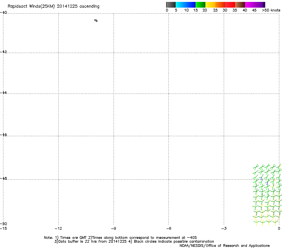Click the '-48' latitude axis label
The width and height of the screenshot is (282, 248).
coord(3,178)
